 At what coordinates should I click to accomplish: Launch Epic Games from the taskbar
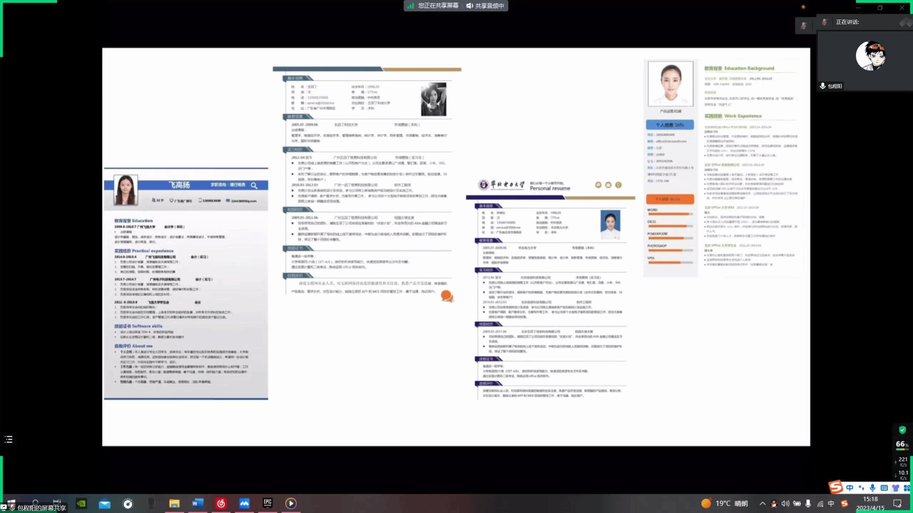point(267,503)
